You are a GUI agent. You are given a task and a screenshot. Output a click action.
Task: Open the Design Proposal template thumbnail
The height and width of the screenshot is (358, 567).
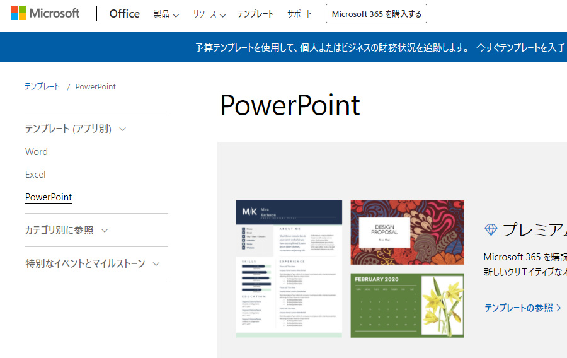[407, 233]
